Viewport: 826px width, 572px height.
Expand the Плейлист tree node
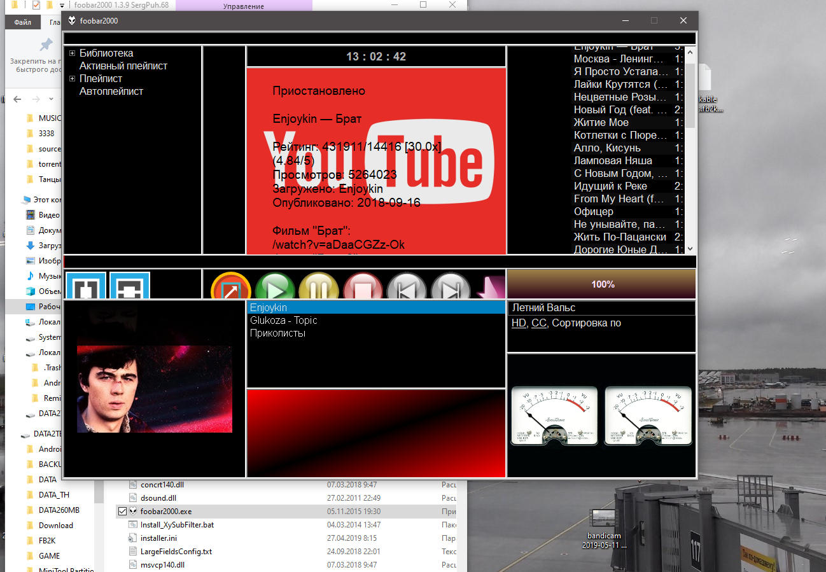(x=73, y=79)
